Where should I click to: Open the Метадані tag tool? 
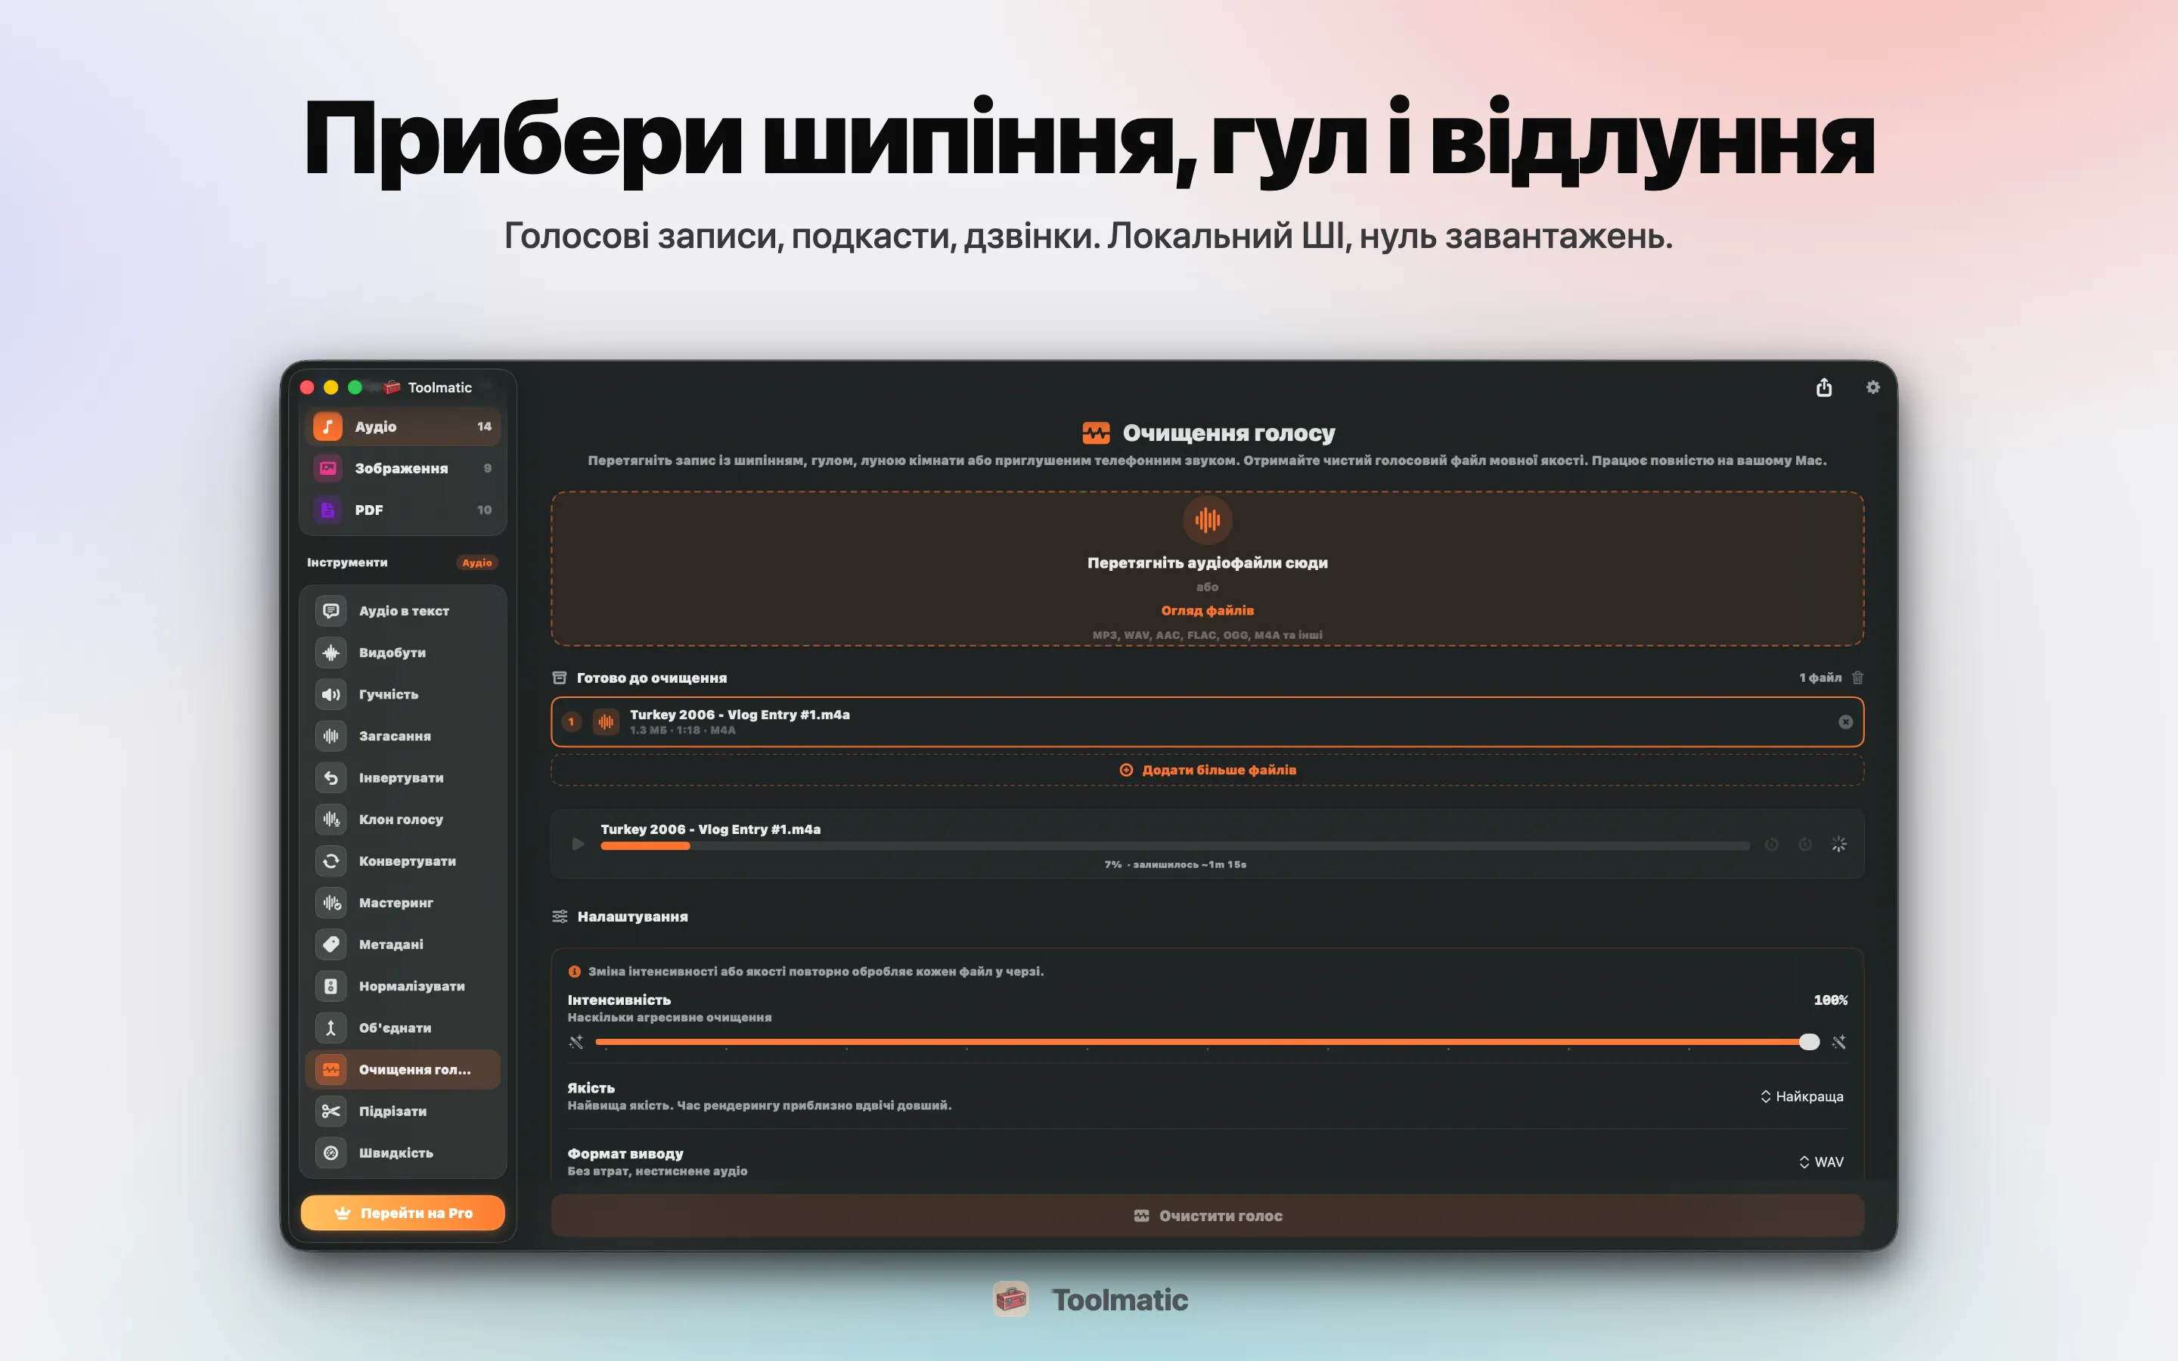[402, 944]
